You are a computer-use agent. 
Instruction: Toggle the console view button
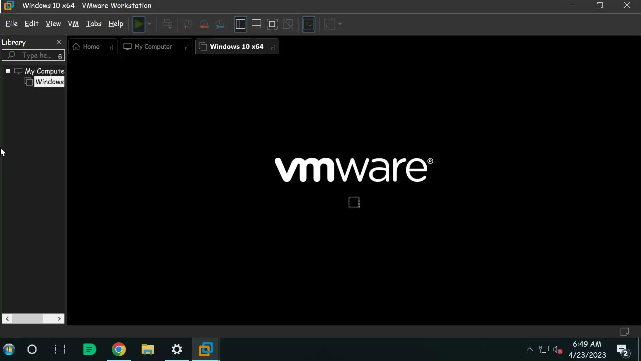(x=308, y=24)
